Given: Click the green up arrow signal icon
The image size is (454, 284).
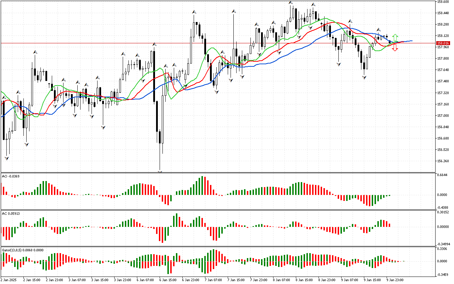Looking at the screenshot, I should pyautogui.click(x=395, y=37).
